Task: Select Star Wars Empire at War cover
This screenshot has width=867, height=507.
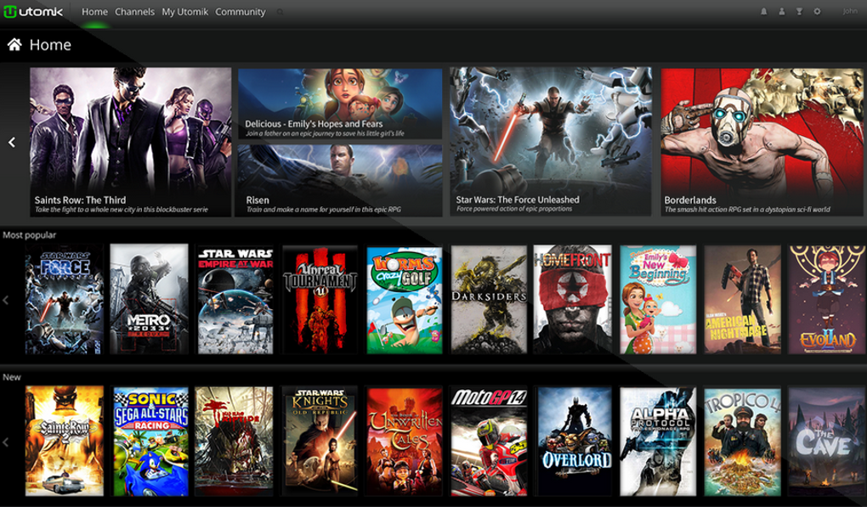Action: click(235, 300)
